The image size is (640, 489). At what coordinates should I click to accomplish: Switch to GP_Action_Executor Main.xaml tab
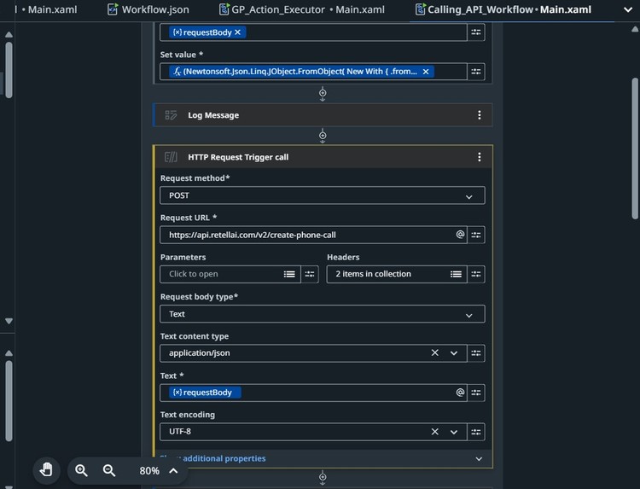click(x=302, y=9)
